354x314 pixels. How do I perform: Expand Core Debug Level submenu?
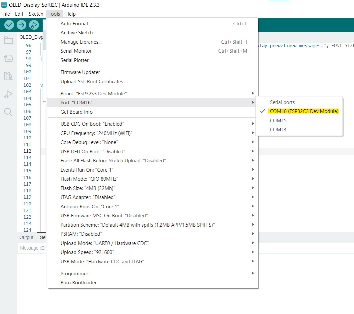click(152, 142)
